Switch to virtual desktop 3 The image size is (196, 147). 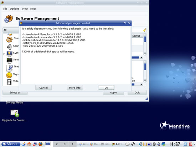[x=65, y=144]
